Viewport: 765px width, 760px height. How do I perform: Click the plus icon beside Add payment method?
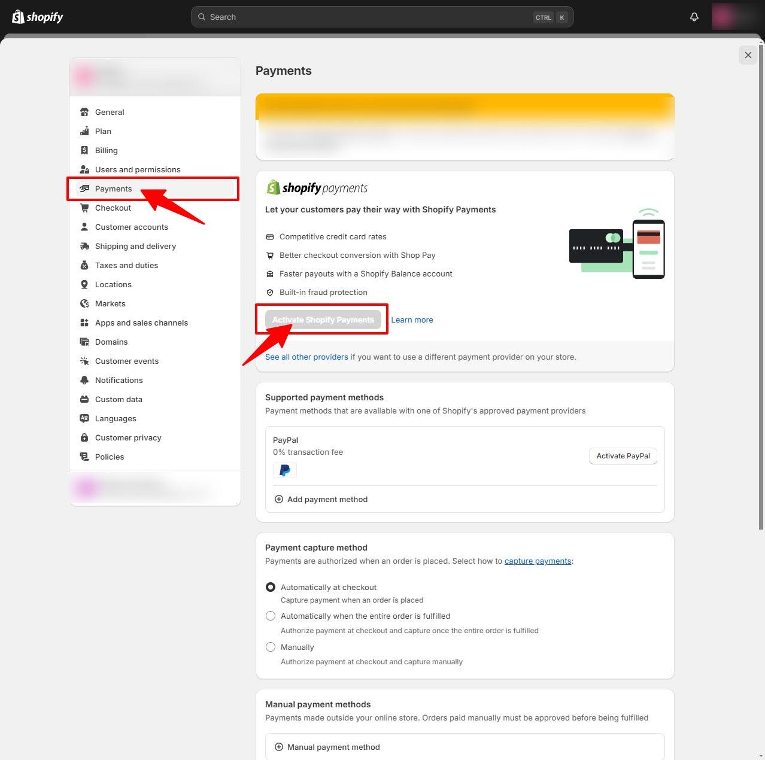pyautogui.click(x=278, y=499)
